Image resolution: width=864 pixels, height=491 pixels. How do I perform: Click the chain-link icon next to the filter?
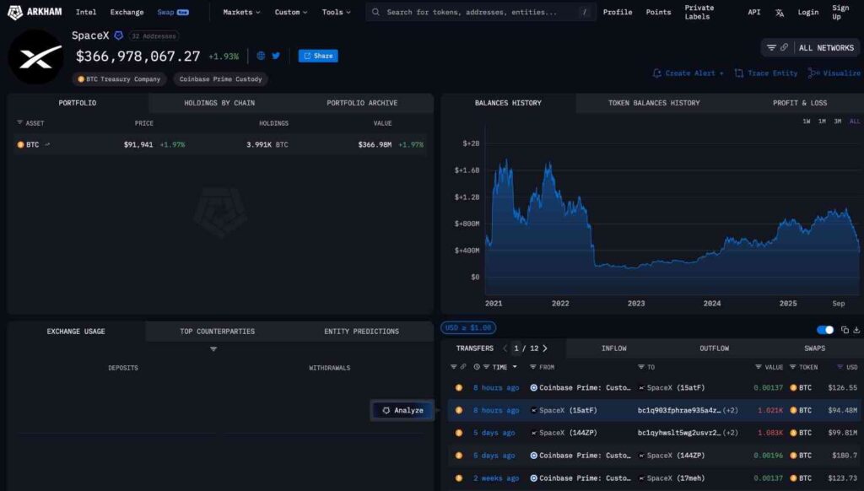tap(786, 47)
